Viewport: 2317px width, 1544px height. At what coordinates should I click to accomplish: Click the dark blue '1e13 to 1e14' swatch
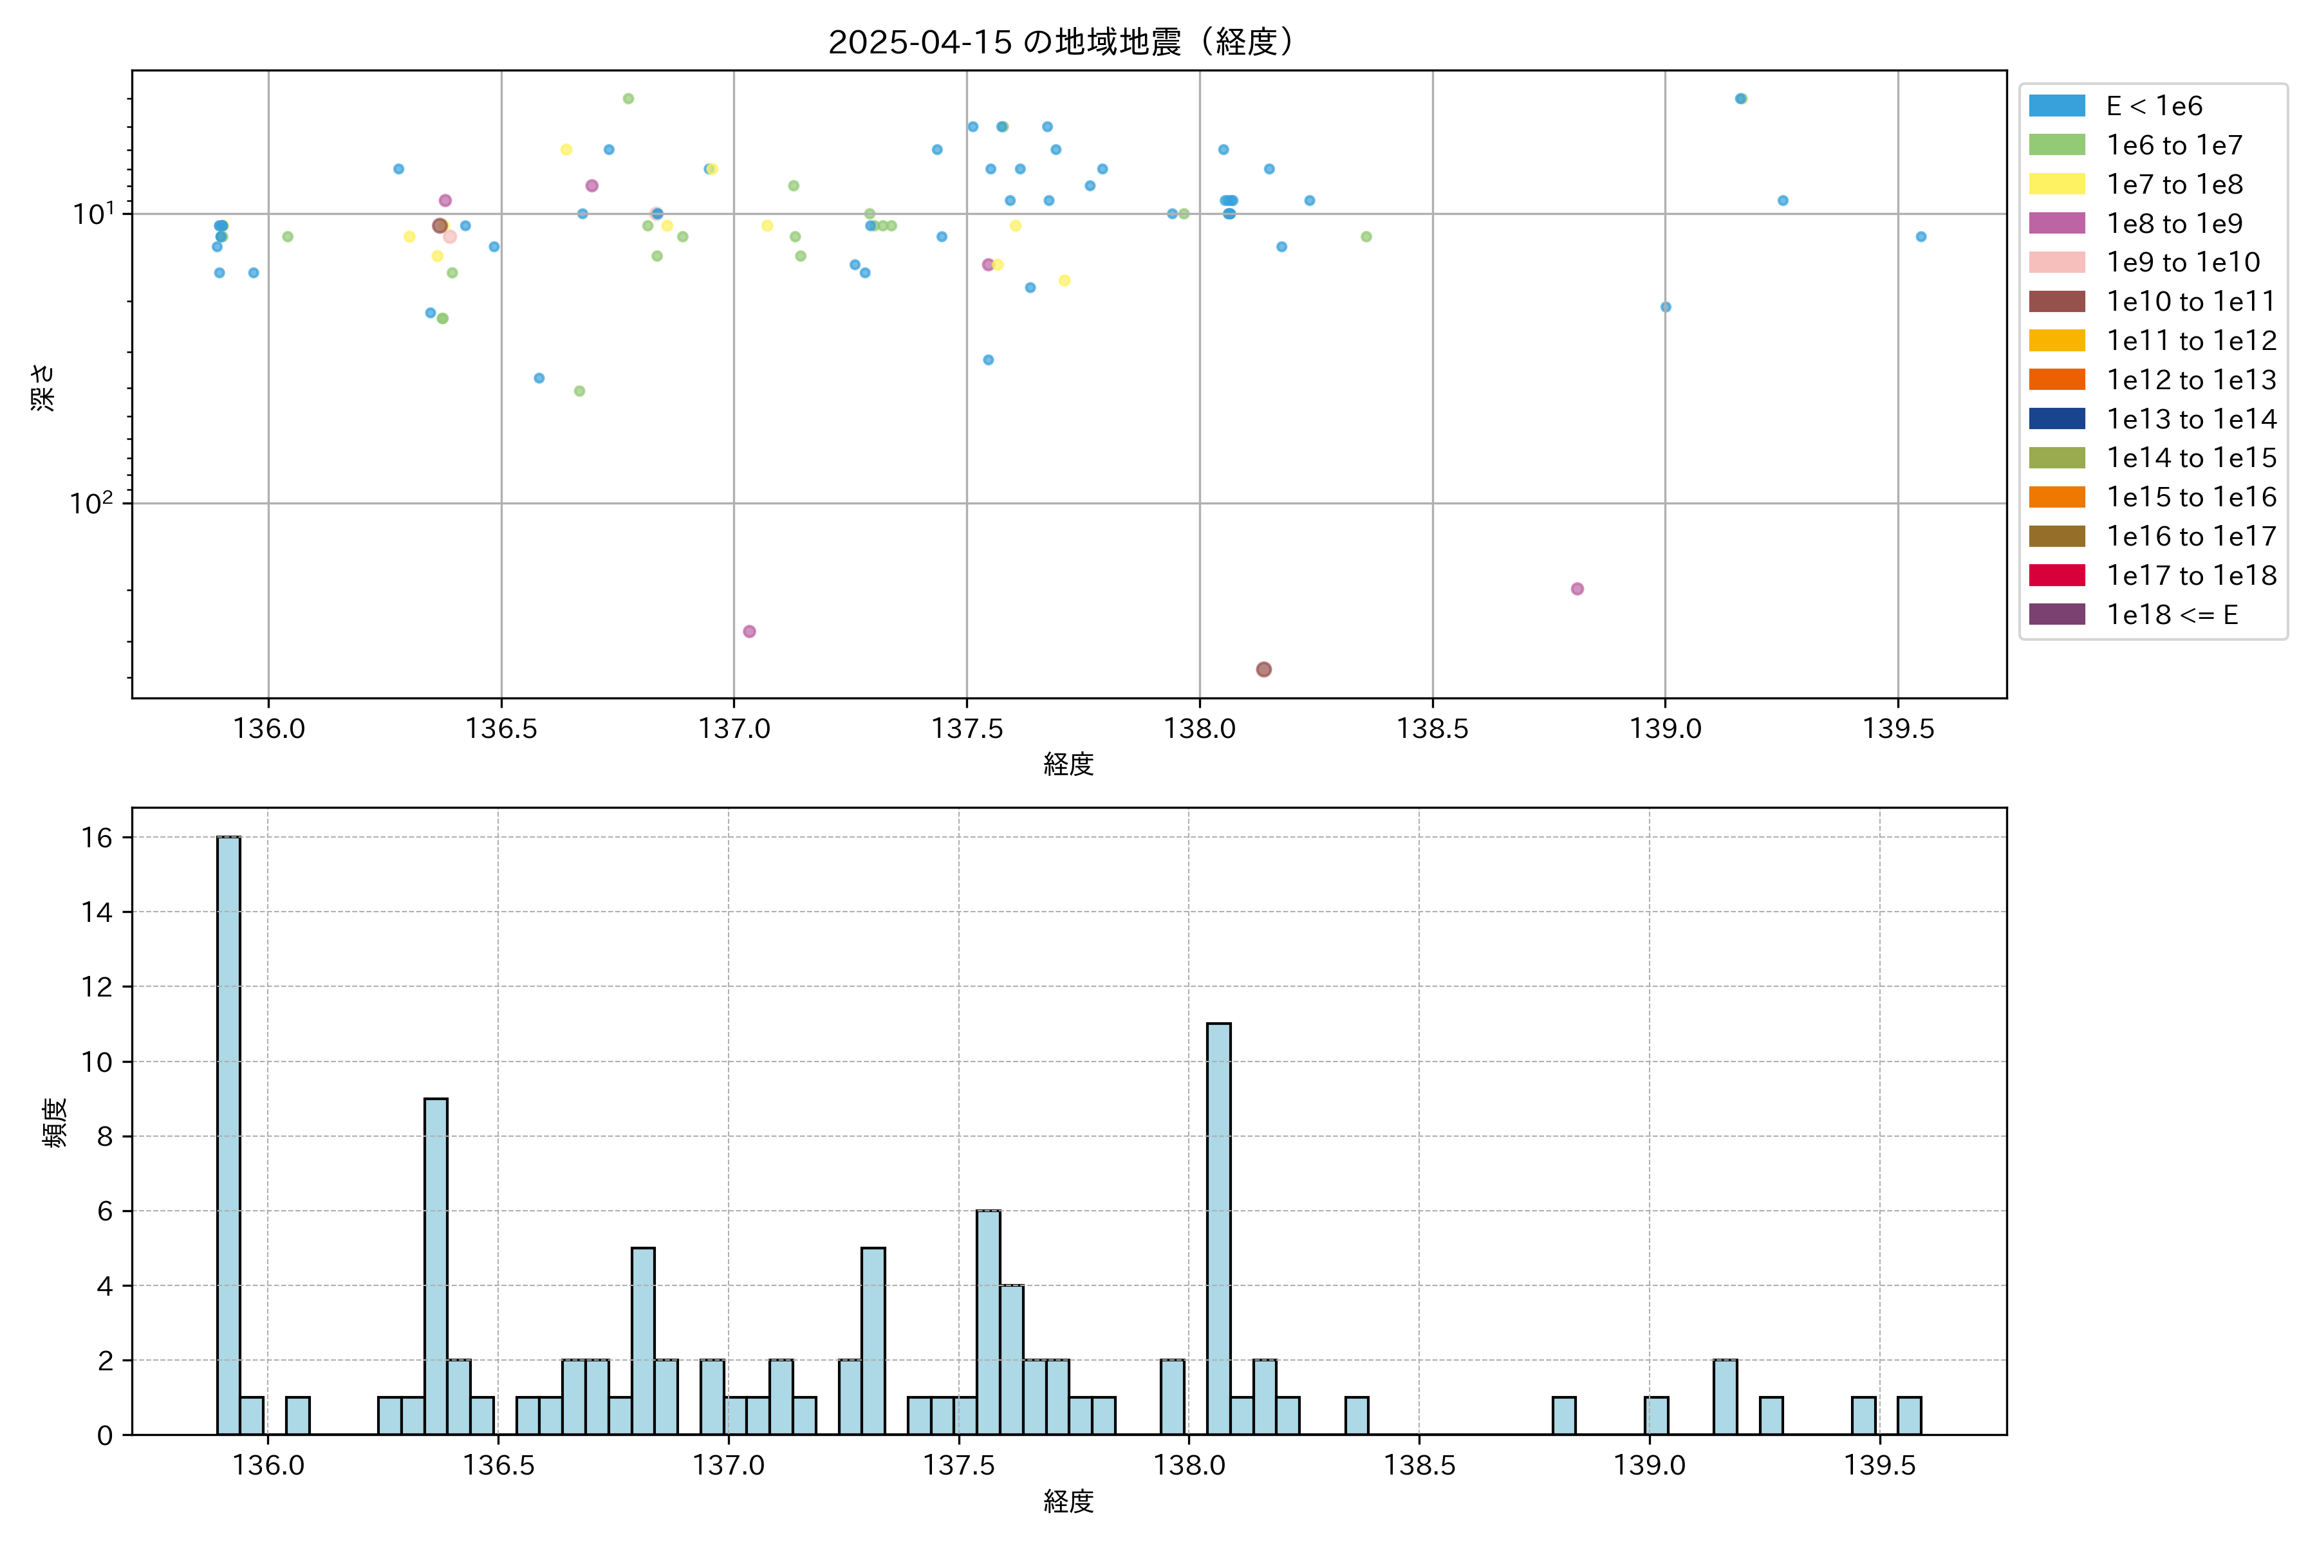[x=2056, y=419]
